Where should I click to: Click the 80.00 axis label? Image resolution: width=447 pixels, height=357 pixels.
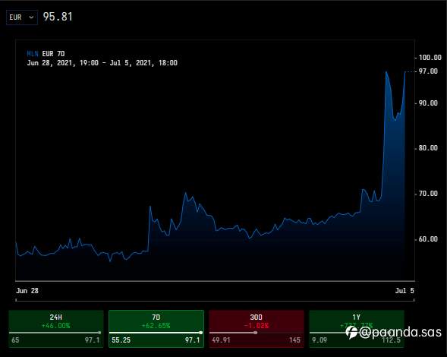click(428, 148)
